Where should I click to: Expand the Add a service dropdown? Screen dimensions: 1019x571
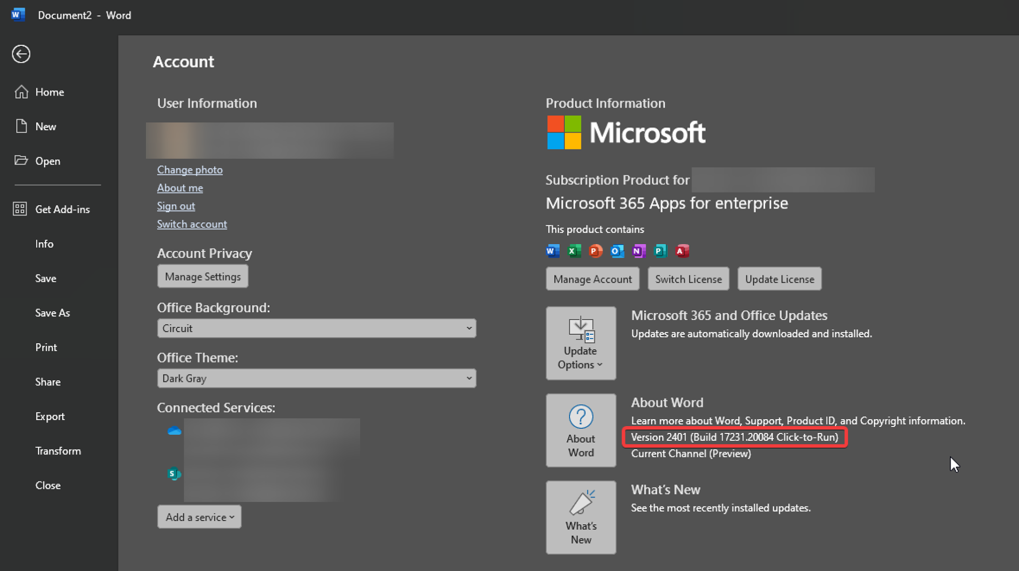(199, 517)
